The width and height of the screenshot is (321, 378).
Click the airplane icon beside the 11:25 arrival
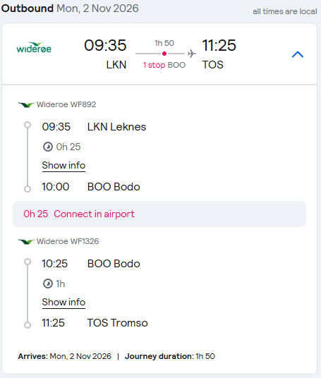pos(191,54)
